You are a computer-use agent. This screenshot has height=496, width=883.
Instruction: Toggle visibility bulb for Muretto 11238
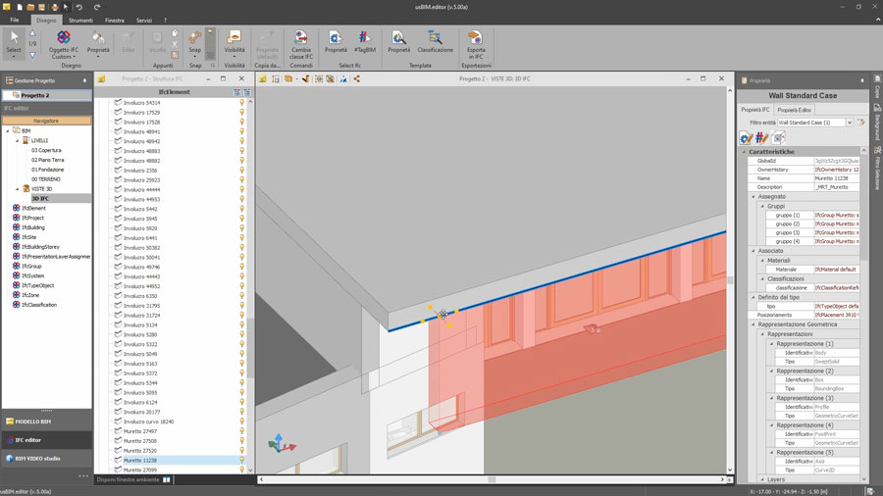pos(242,460)
